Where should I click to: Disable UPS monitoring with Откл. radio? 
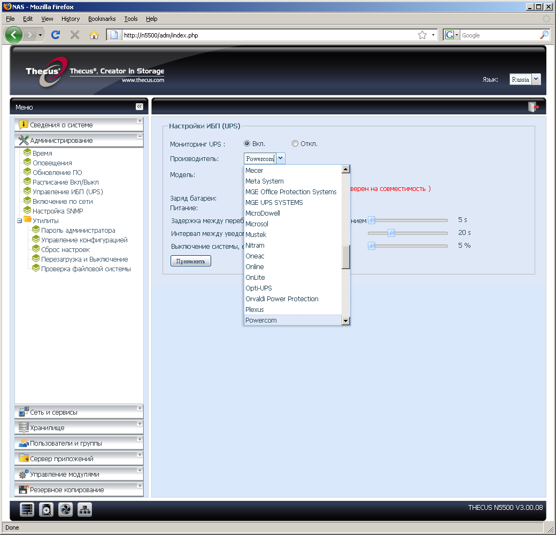(295, 143)
